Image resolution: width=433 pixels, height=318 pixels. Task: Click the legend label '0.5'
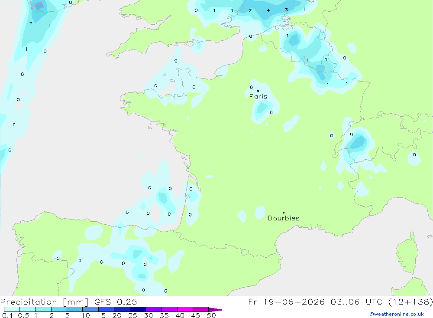(23, 315)
